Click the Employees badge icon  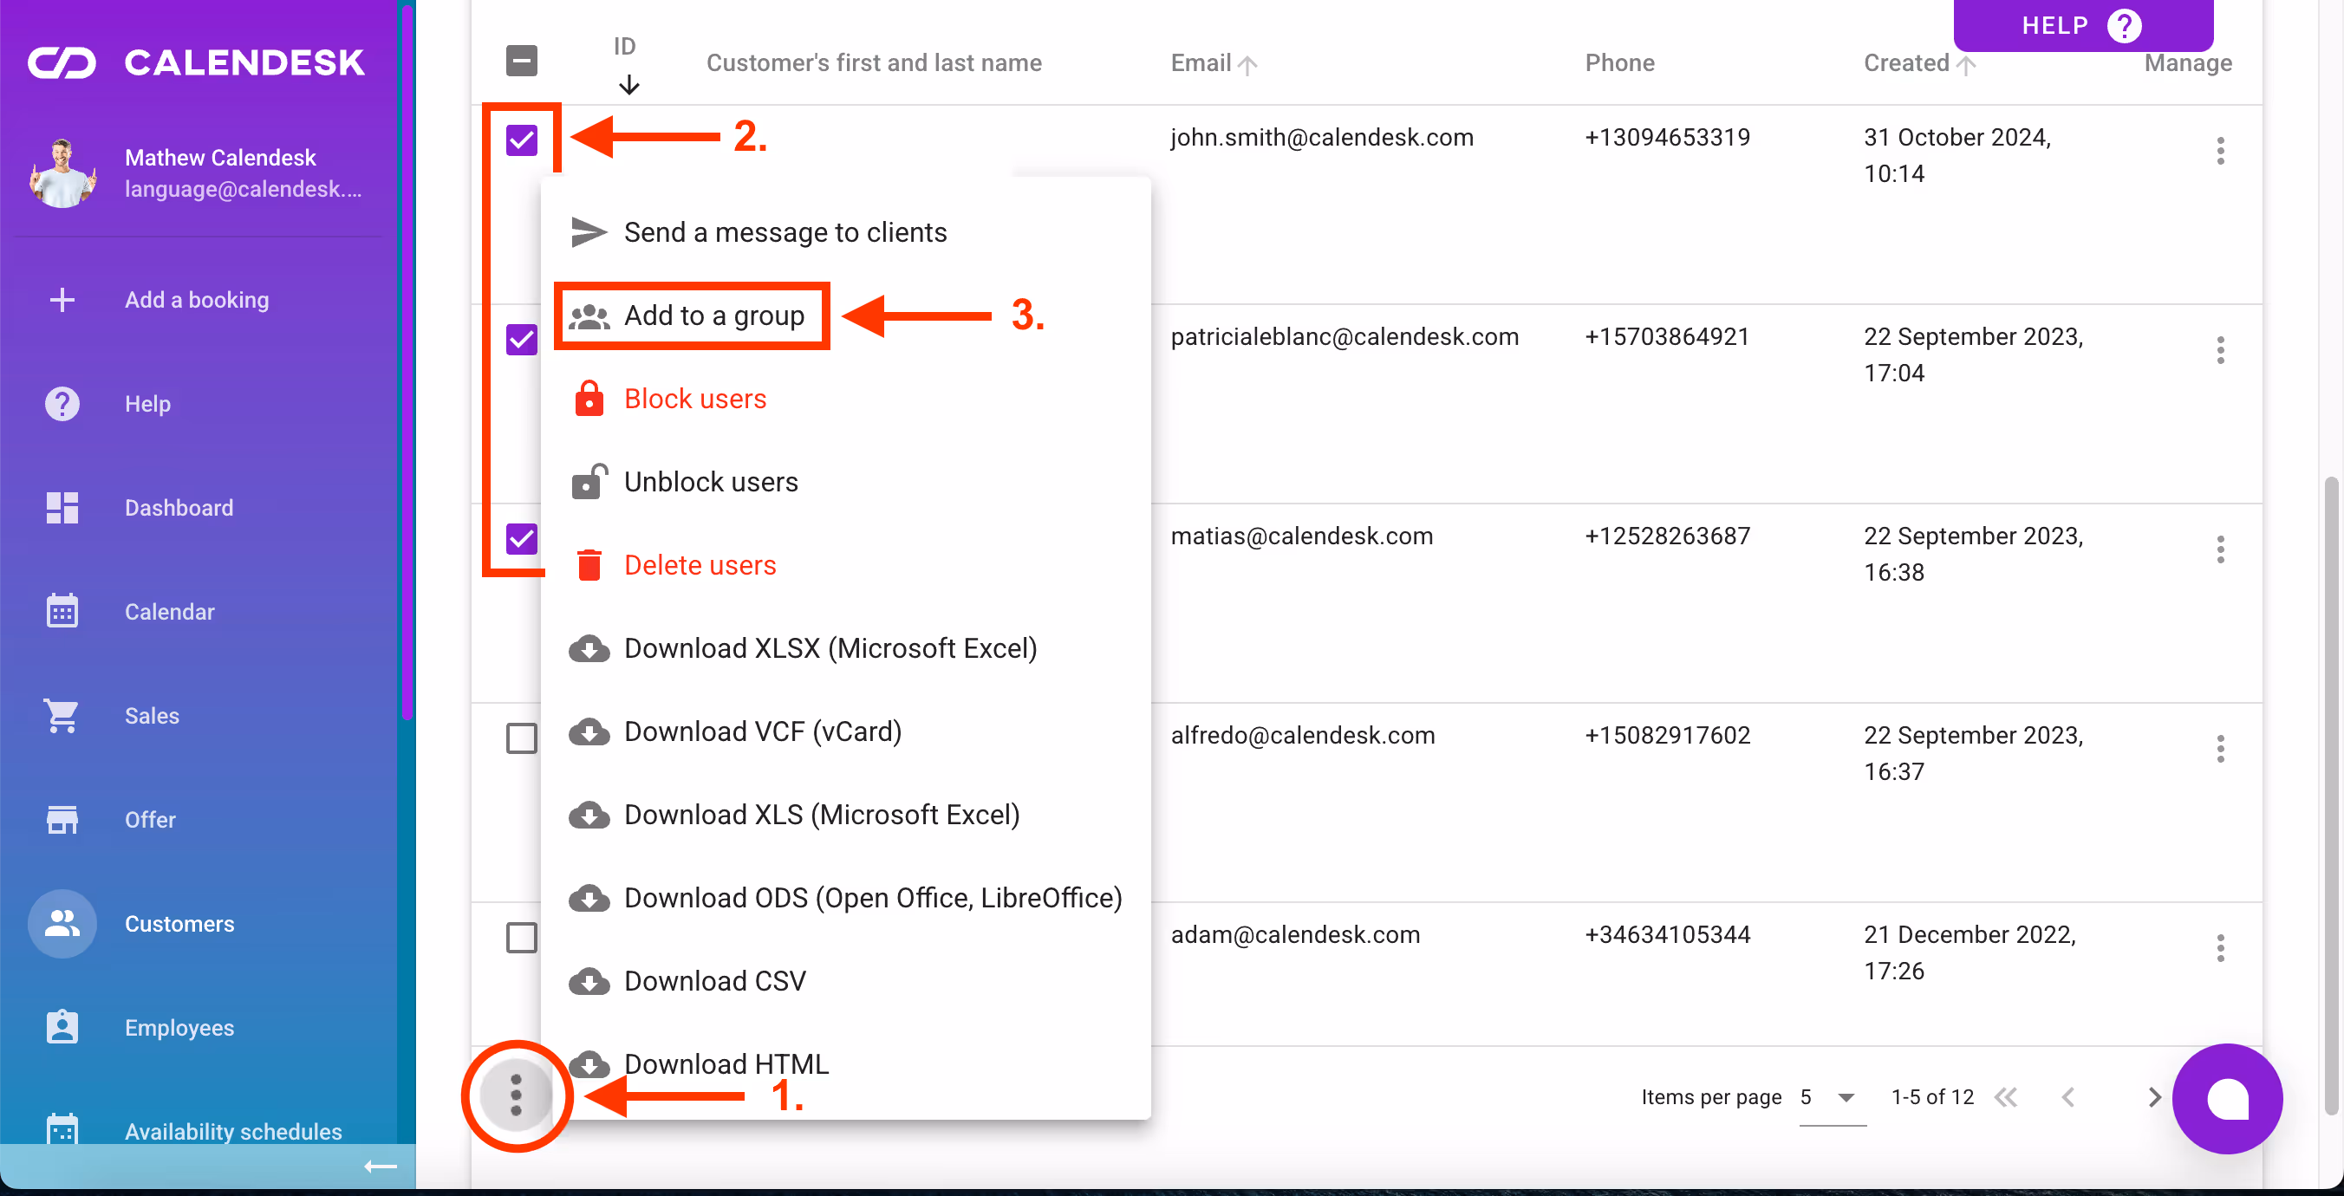pyautogui.click(x=62, y=1027)
